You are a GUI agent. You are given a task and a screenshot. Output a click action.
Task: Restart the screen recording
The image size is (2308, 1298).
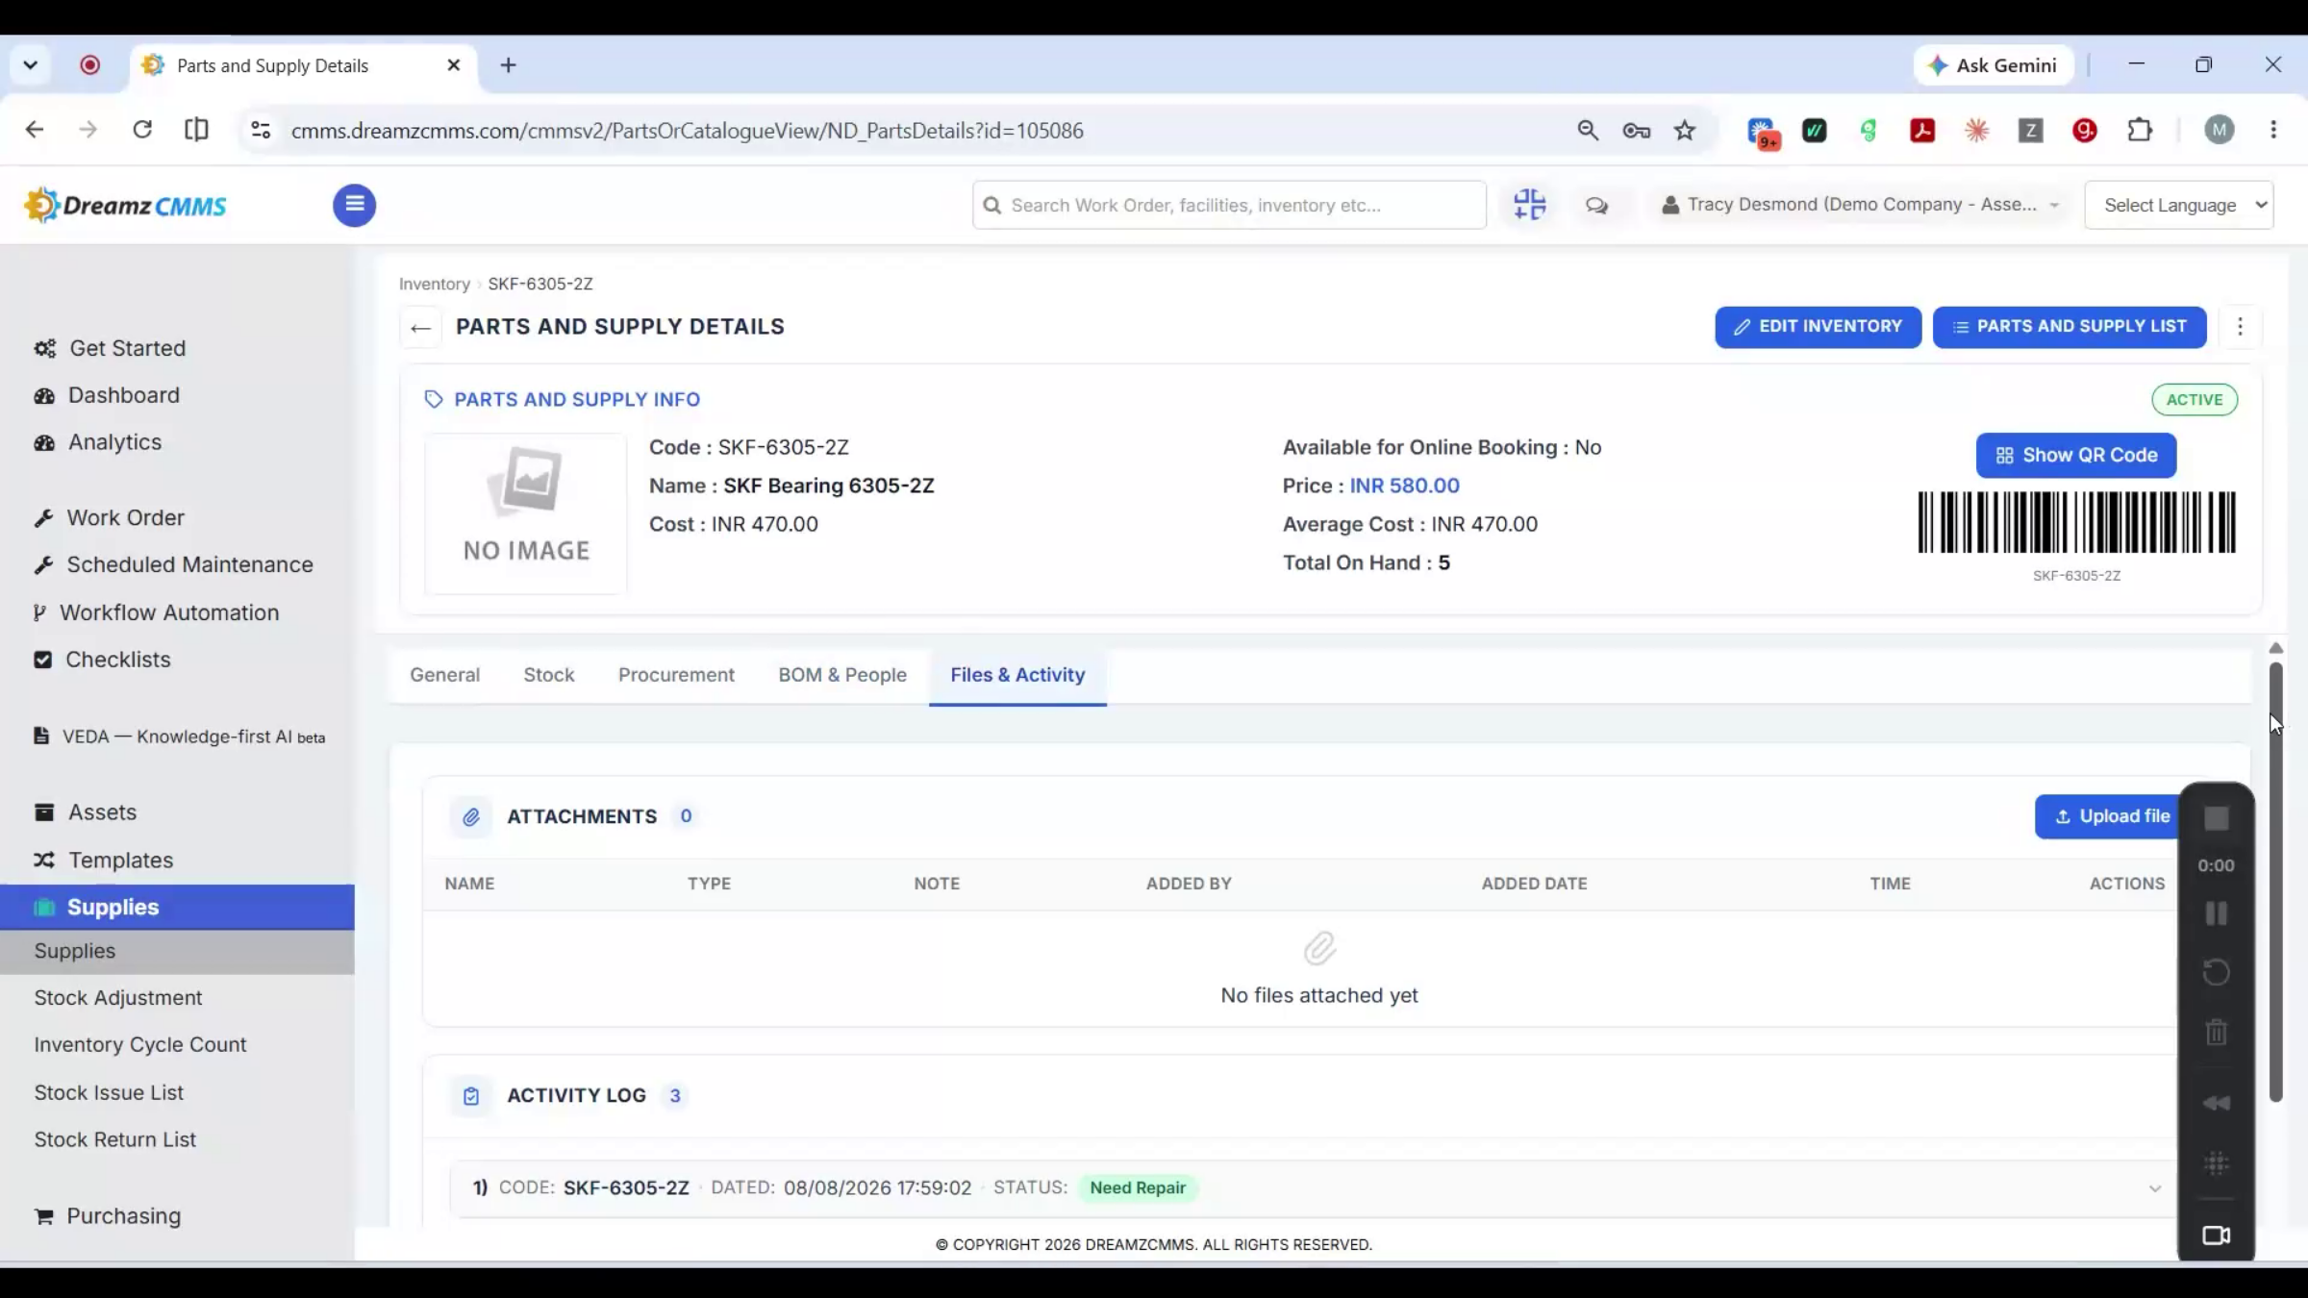tap(2217, 972)
